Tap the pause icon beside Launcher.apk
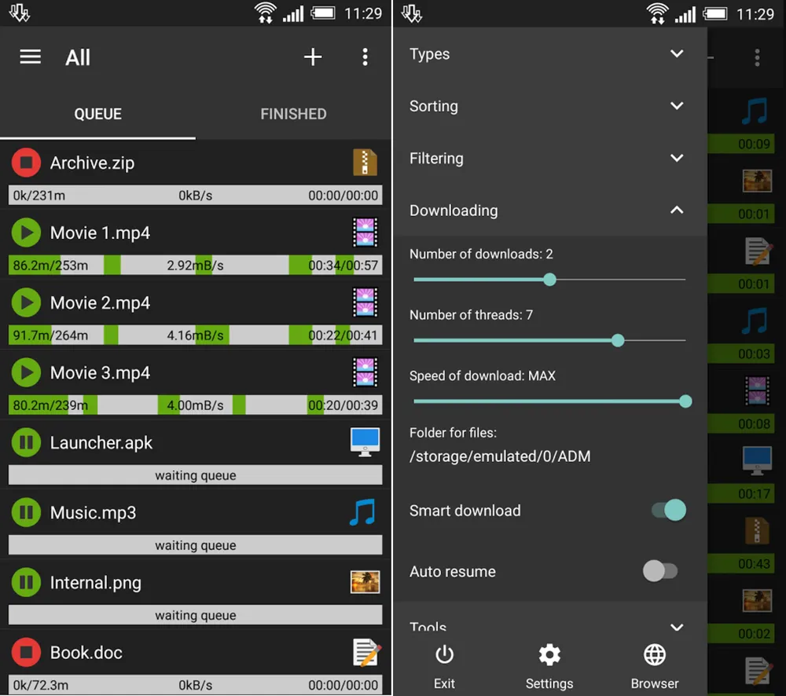The height and width of the screenshot is (696, 786). [x=26, y=443]
